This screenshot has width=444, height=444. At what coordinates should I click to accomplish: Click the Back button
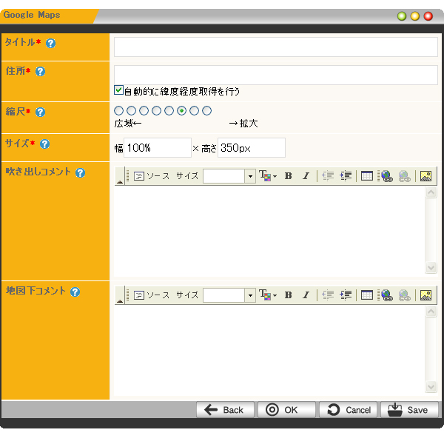coord(225,410)
